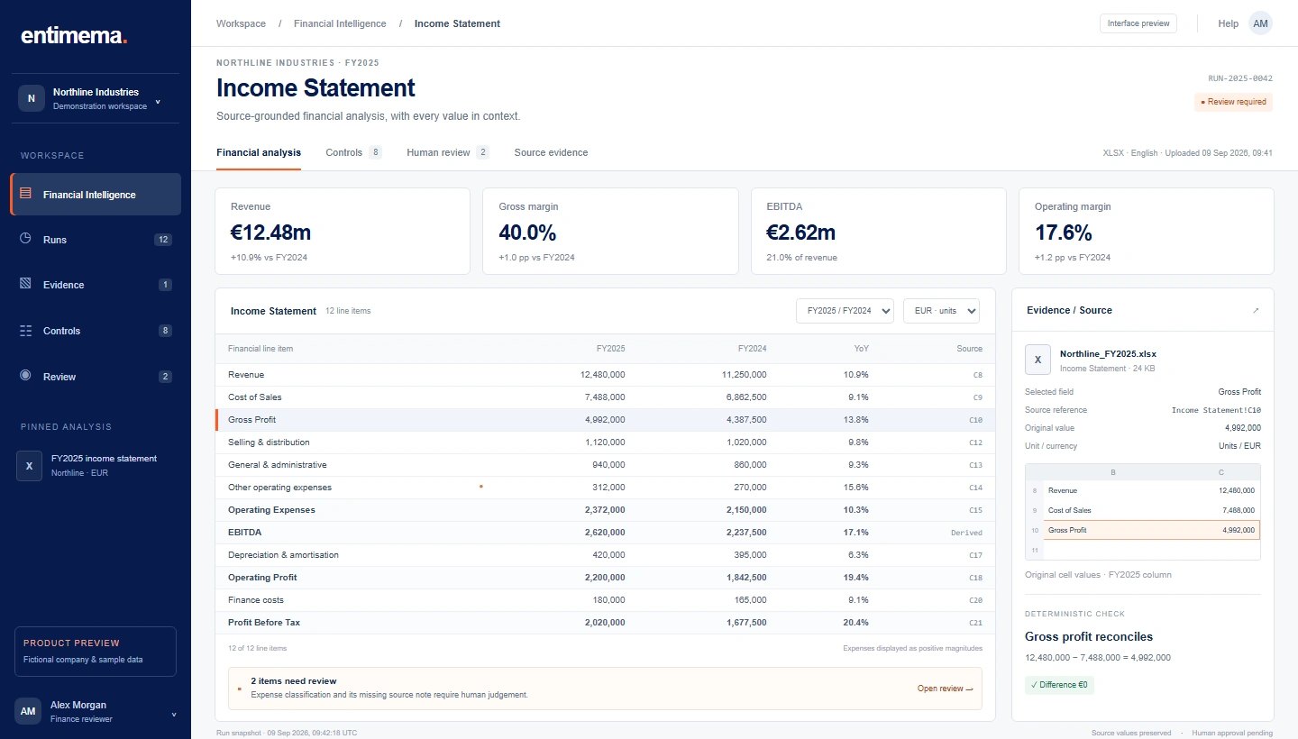The height and width of the screenshot is (739, 1298).
Task: Open Evidence in the sidebar
Action: pos(96,285)
